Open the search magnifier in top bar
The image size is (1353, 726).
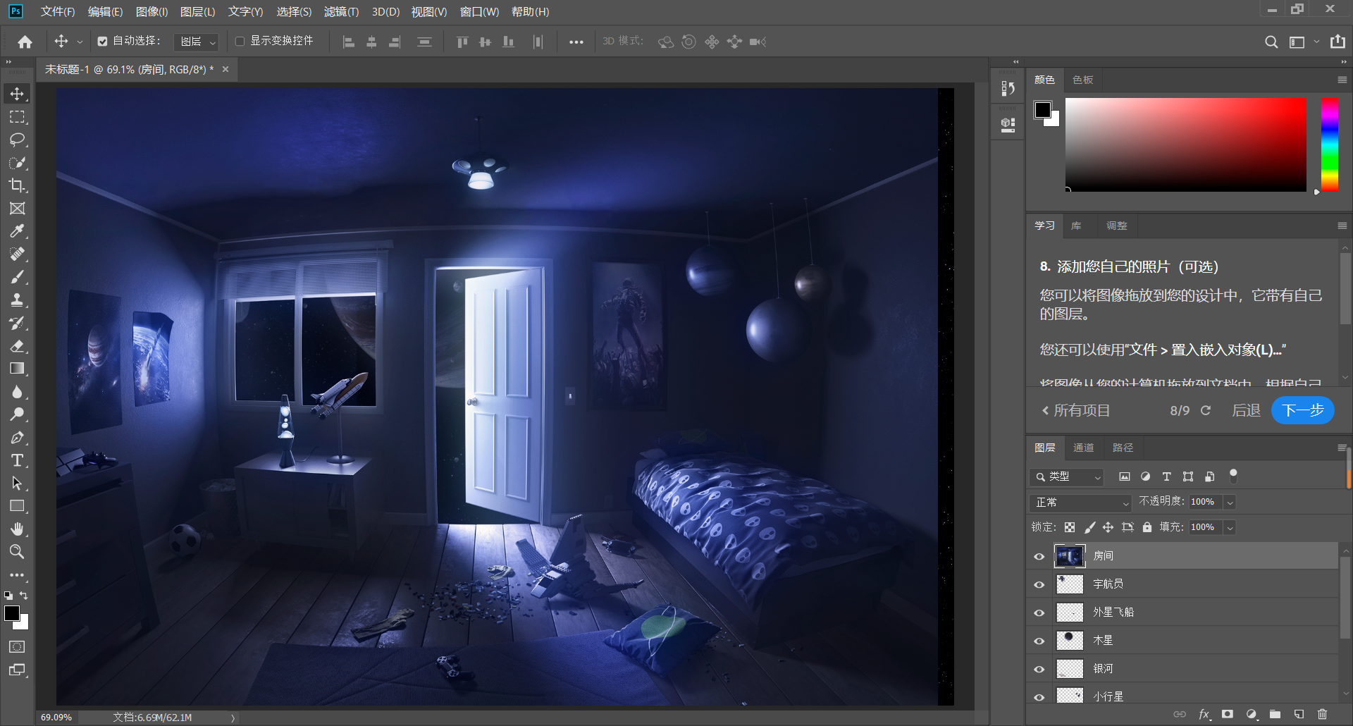coord(1271,42)
